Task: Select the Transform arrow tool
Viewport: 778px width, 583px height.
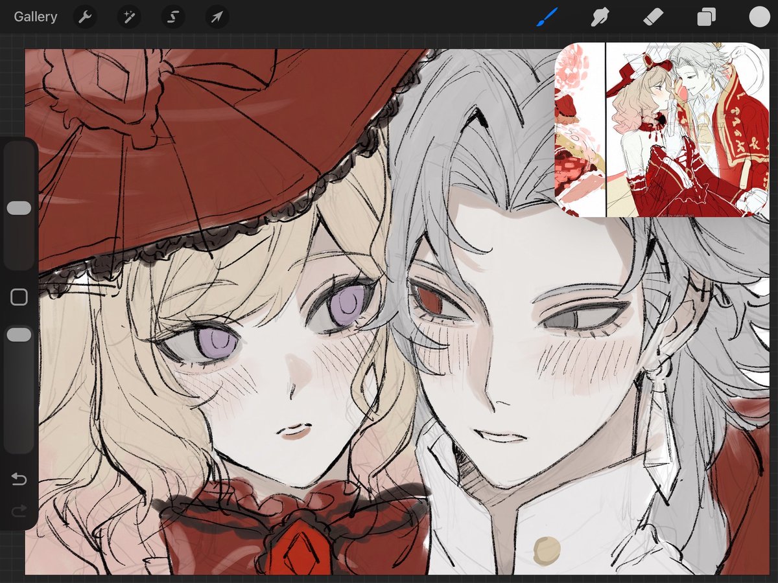Action: pyautogui.click(x=217, y=17)
